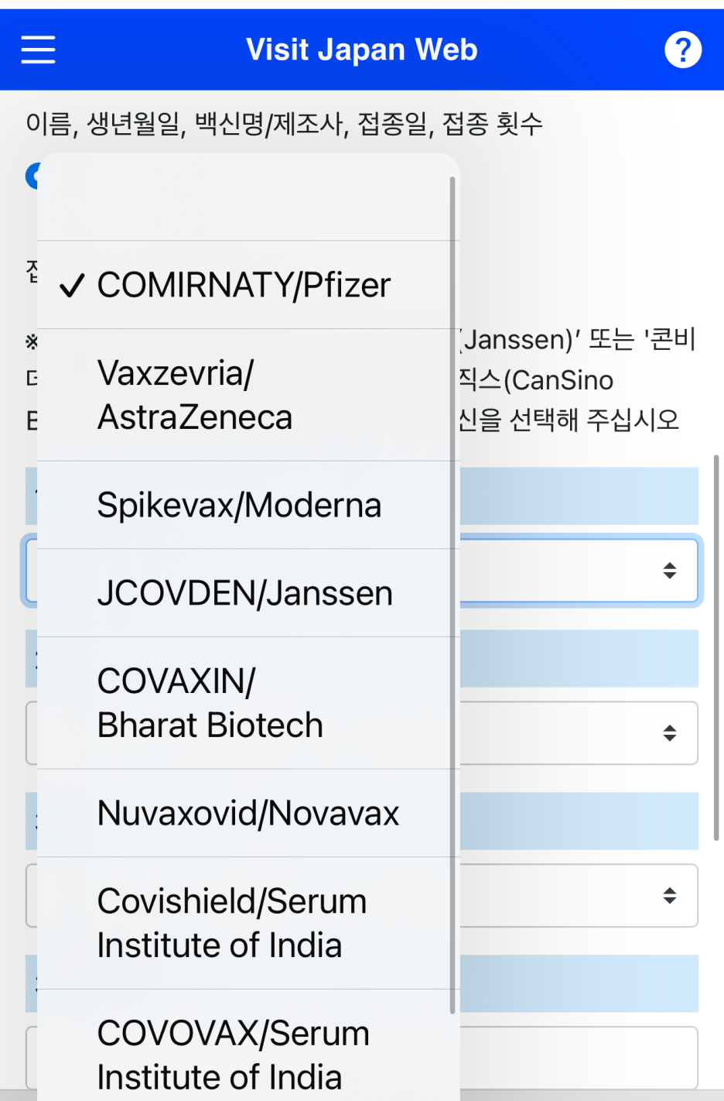
Task: Click the checkmark beside COMIRNATY/Pfizer
Action: point(72,286)
